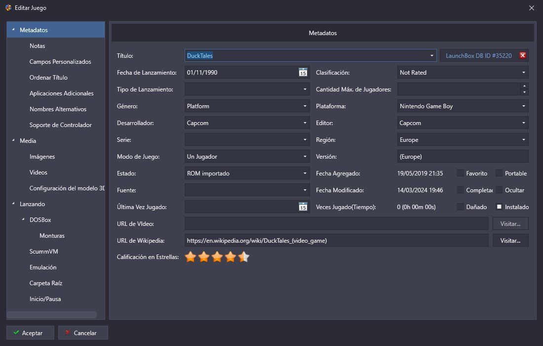The width and height of the screenshot is (543, 346).
Task: Visit the Wikipedia URL
Action: (510, 241)
